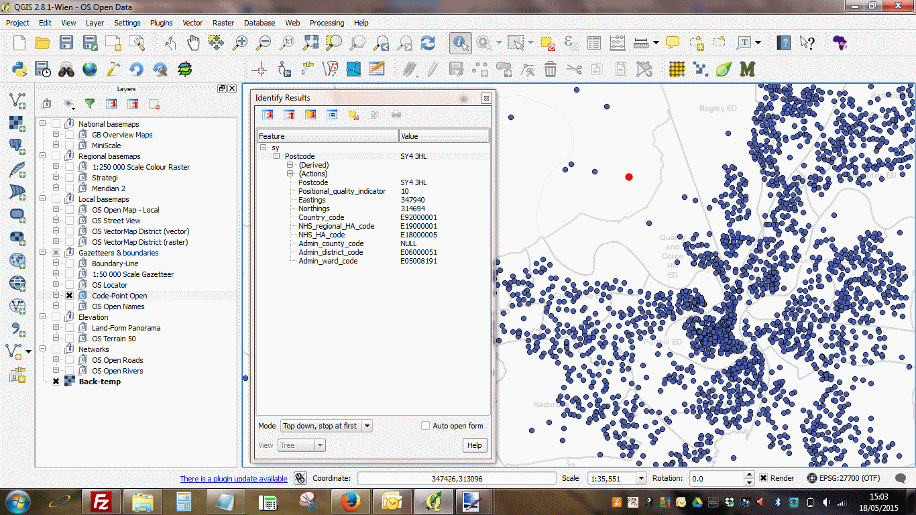The width and height of the screenshot is (916, 515).
Task: Open the messages log speech bubble icon
Action: click(901, 479)
